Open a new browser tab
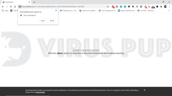 point(34,2)
